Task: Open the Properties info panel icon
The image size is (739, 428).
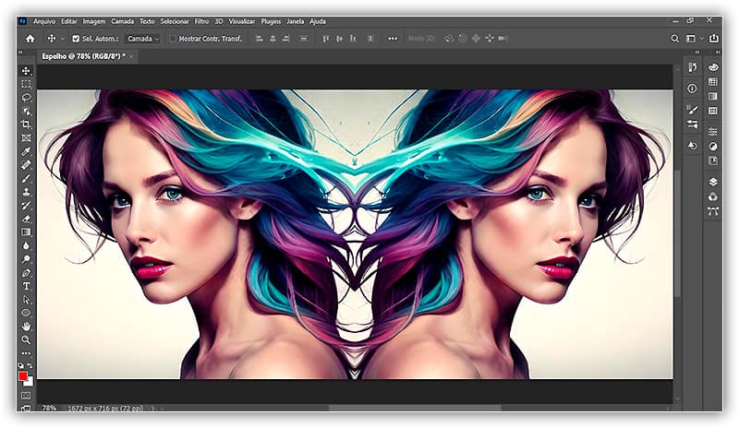Action: 692,89
